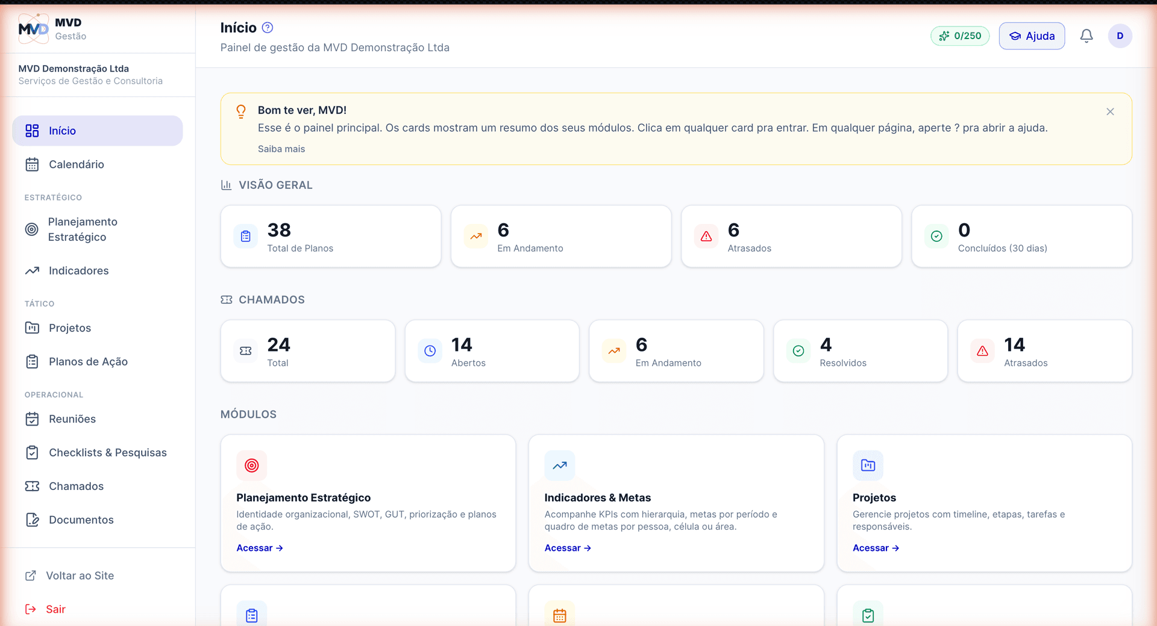Image resolution: width=1157 pixels, height=626 pixels.
Task: Go to Início in the sidebar
Action: click(98, 131)
